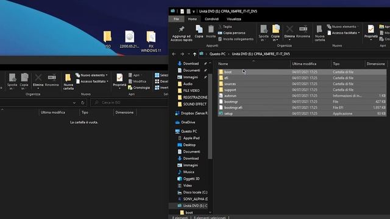Screen dimensions: 390x219
Task: Click Proprietà icon in ISO window
Action: coord(119,78)
